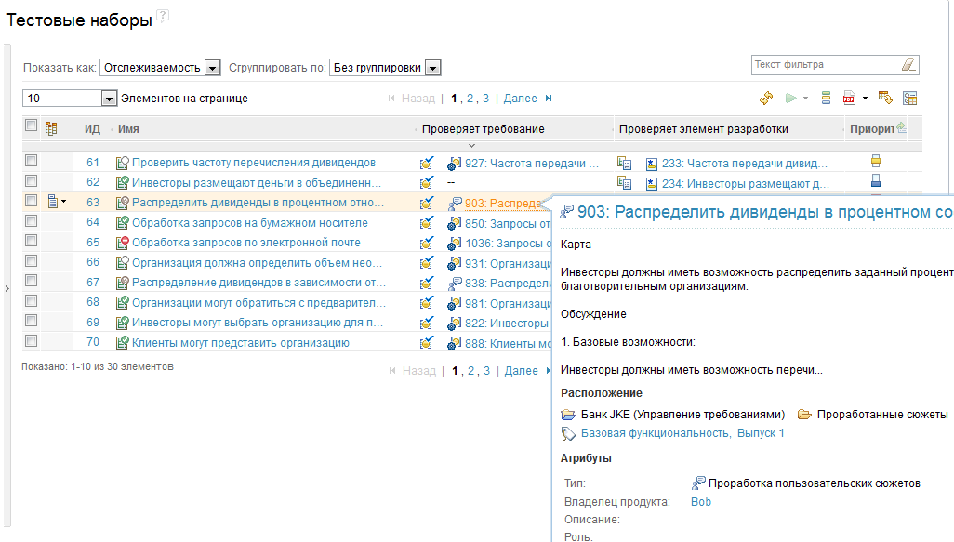Click the yellow priority icon for row 61

876,162
